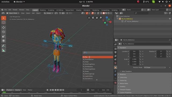Viewport: 172px width, 97px height.
Task: Select the Move tool
Action: [3, 27]
